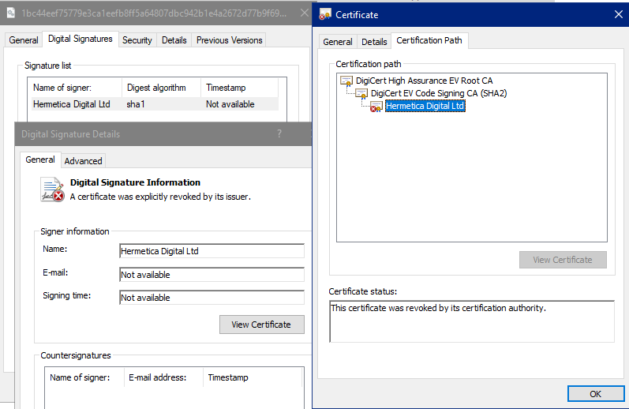This screenshot has height=409, width=629.
Task: Select the Certification Path tab
Action: pos(429,40)
